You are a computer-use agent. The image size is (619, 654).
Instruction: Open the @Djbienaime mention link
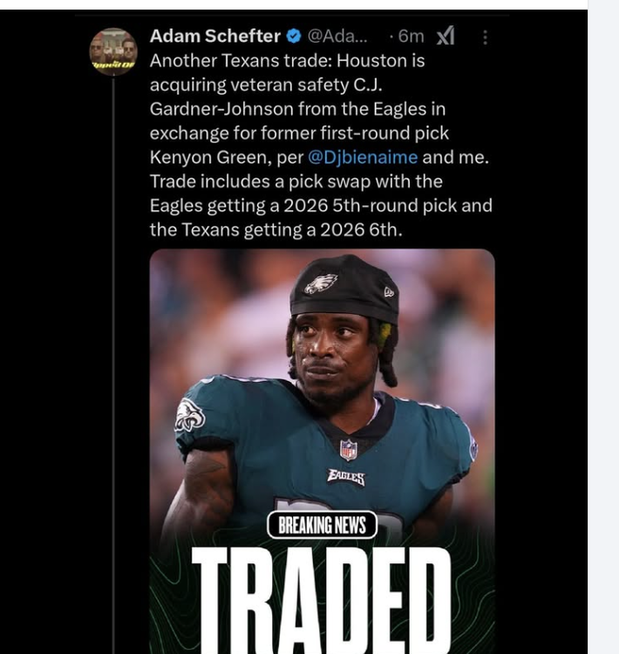point(363,158)
